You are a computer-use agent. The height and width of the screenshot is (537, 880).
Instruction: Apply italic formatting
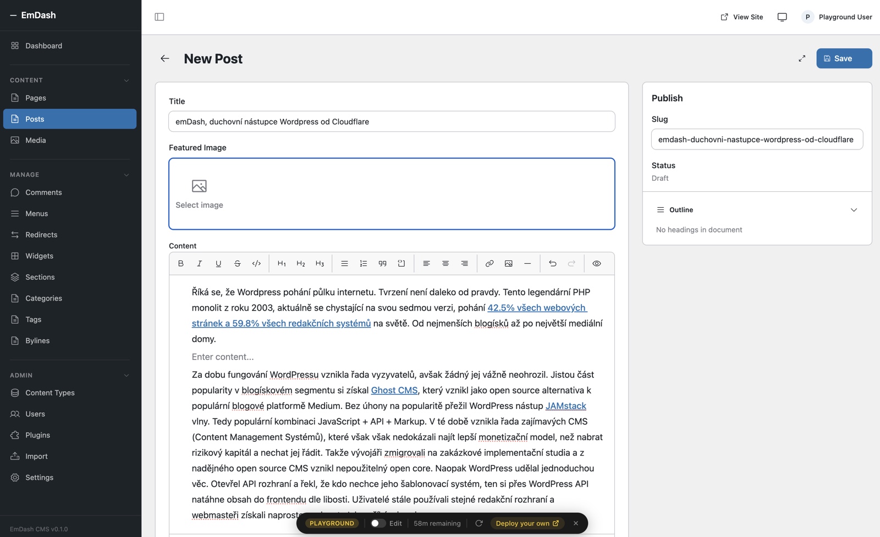[x=199, y=264]
